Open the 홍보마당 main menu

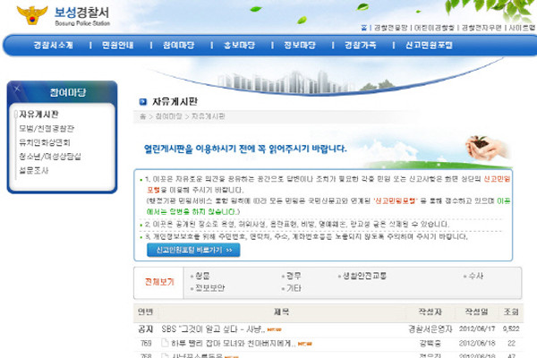coord(239,46)
